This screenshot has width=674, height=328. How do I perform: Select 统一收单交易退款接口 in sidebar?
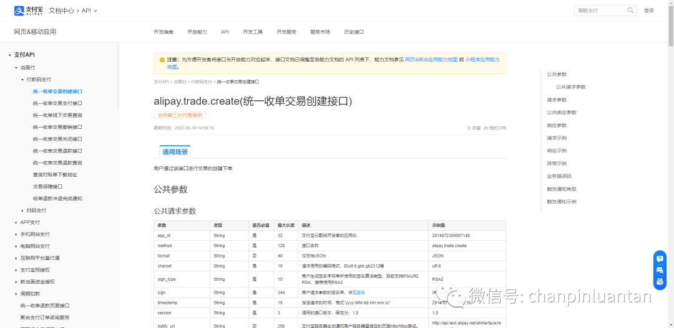point(57,151)
